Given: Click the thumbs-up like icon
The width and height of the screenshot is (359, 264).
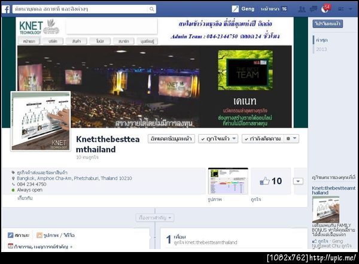Looking at the screenshot, I should 264,181.
